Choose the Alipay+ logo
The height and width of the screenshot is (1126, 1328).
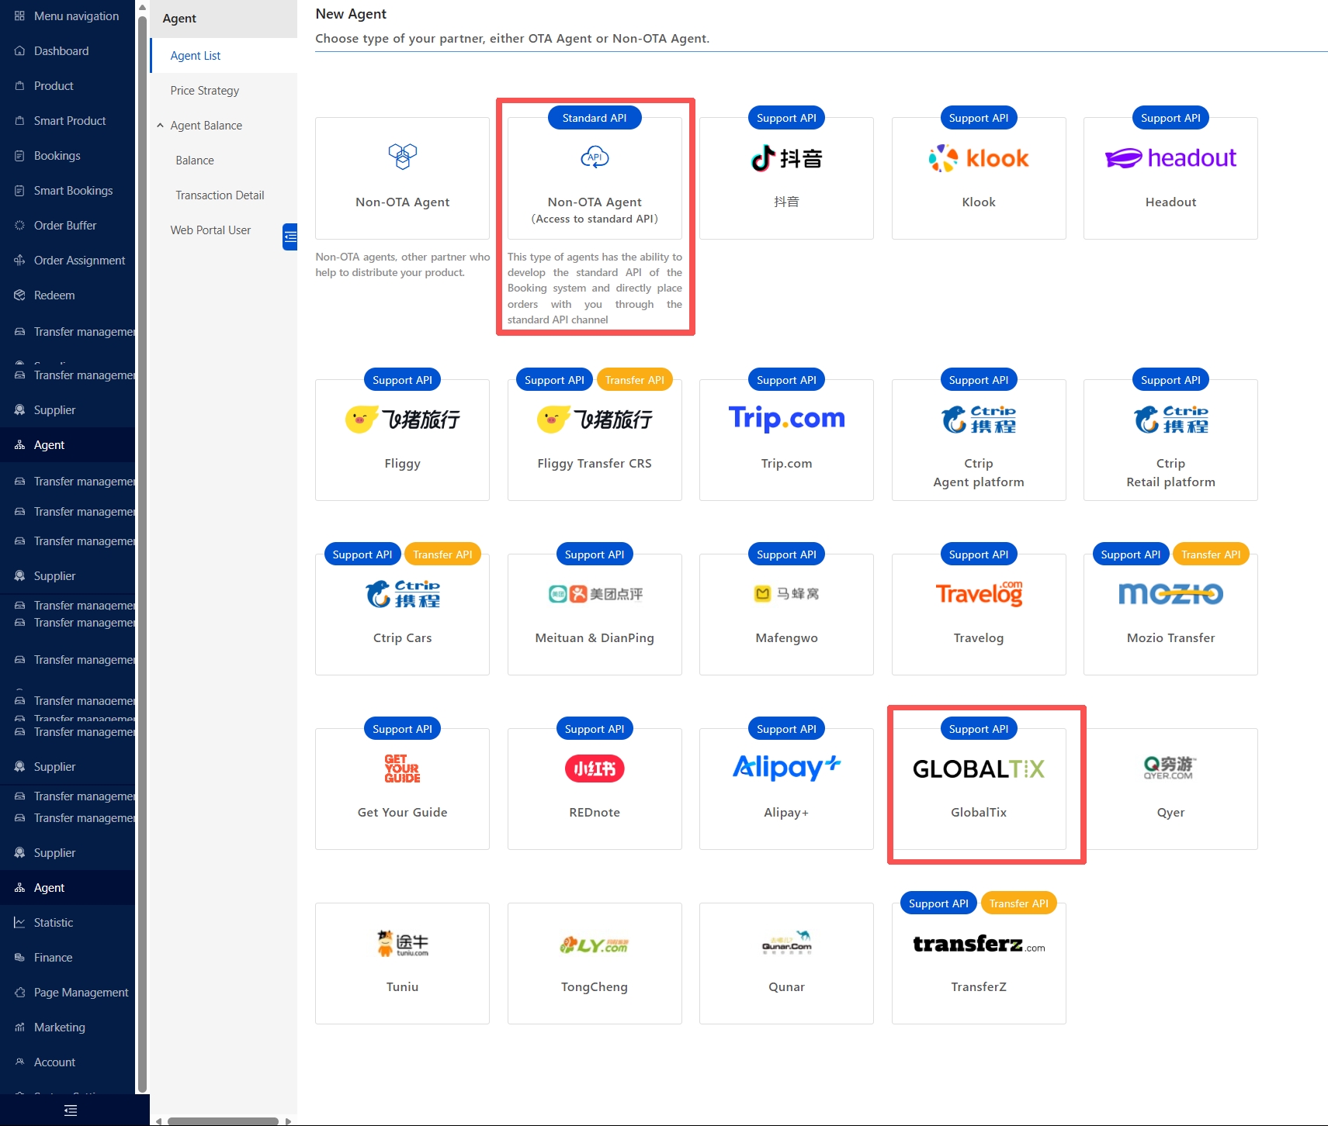click(x=786, y=768)
